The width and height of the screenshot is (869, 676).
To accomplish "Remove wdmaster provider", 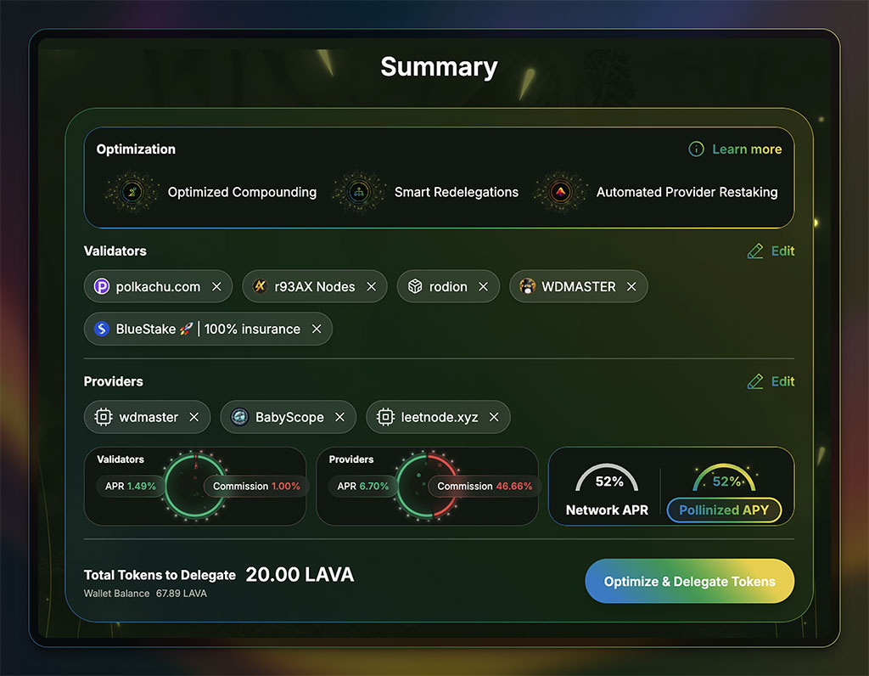I will [194, 417].
